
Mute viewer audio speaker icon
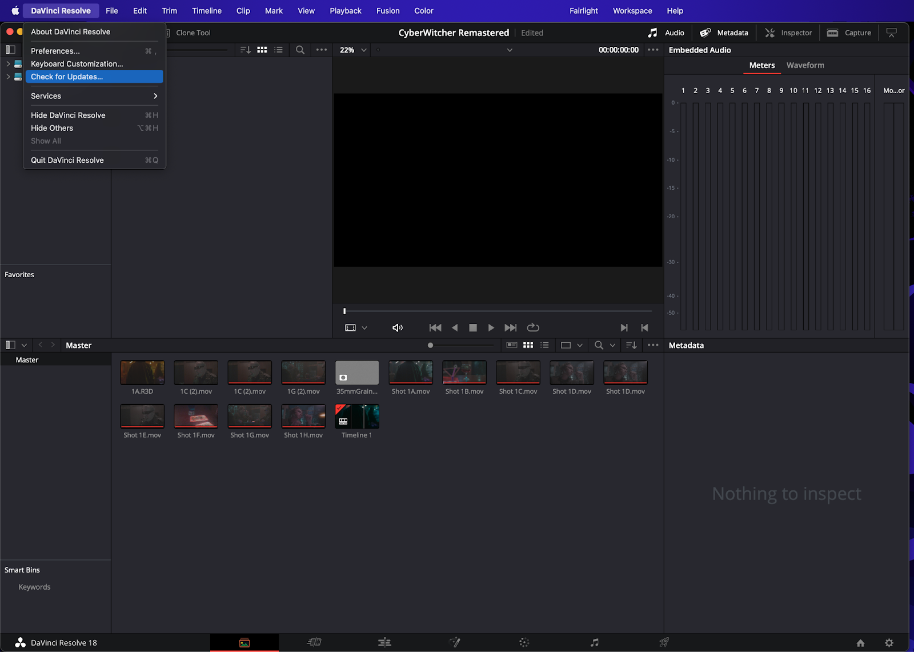(x=398, y=327)
